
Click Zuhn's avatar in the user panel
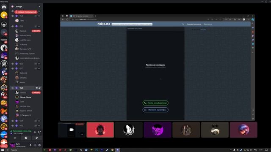[x=12, y=145]
